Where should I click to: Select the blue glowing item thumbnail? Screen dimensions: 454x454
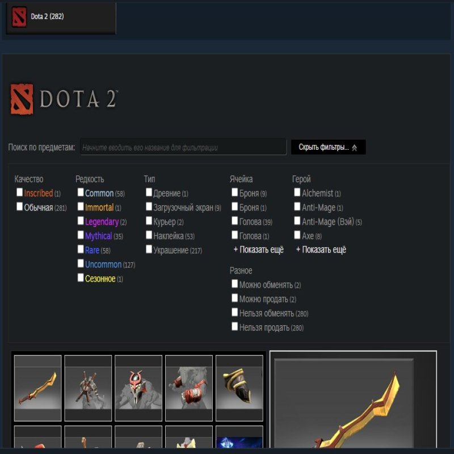pos(239,437)
